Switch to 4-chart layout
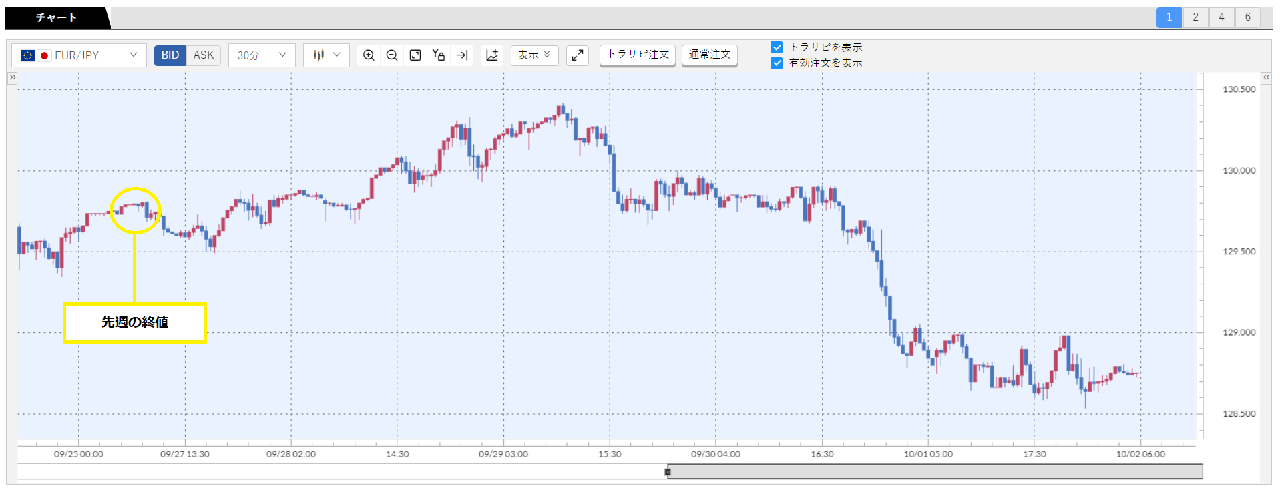Screen dimensions: 1280x492 point(1221,17)
